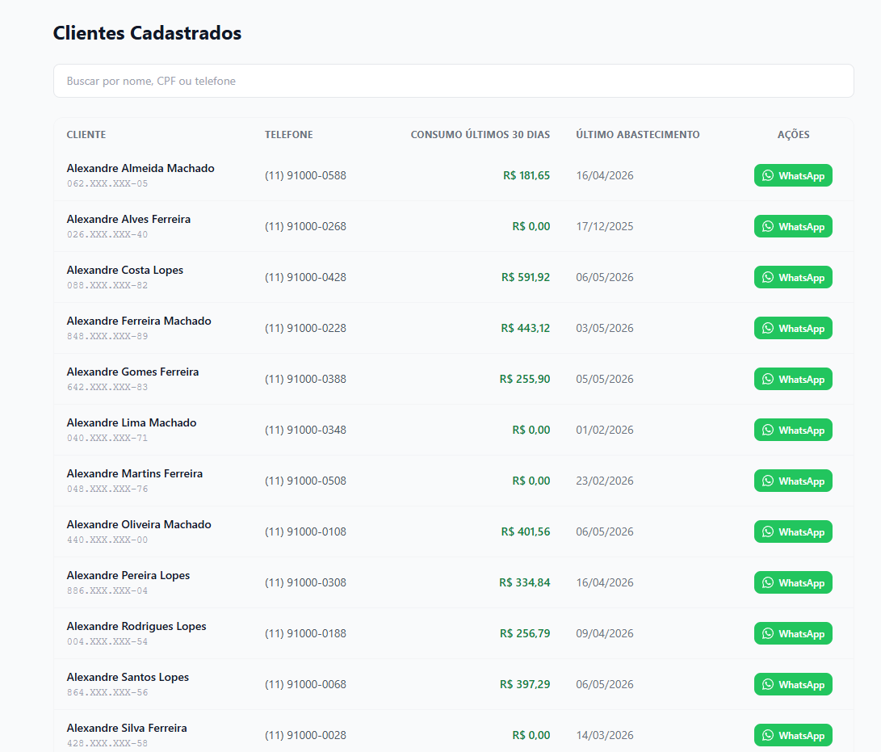Screen dimensions: 881x752
Task: Click consumption value R$ 591,92
Action: tap(526, 277)
